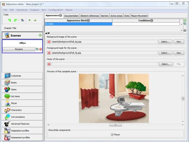Toggle the Player show/hide checkbox
This screenshot has height=142, width=189.
tap(112, 135)
